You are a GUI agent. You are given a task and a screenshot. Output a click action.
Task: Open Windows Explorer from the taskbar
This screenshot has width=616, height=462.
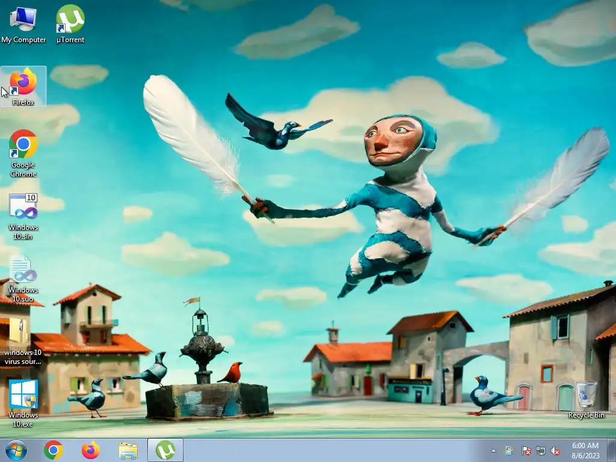[128, 451]
